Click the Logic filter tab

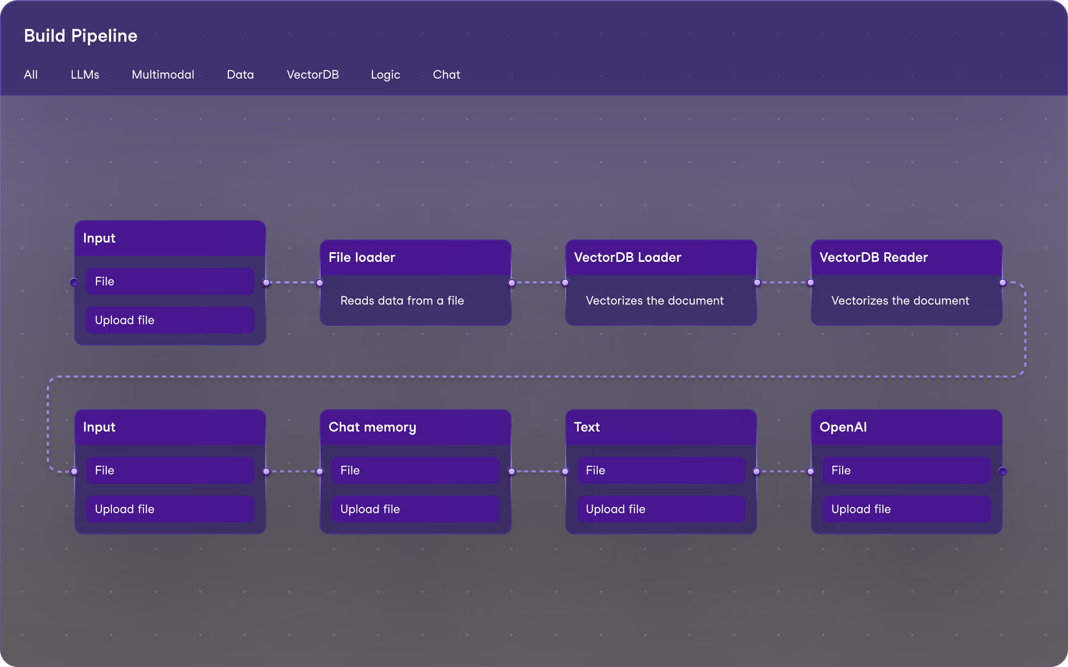[385, 74]
